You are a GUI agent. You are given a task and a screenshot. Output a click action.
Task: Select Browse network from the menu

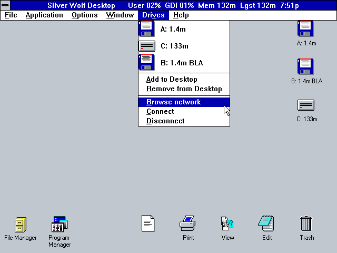click(x=173, y=102)
